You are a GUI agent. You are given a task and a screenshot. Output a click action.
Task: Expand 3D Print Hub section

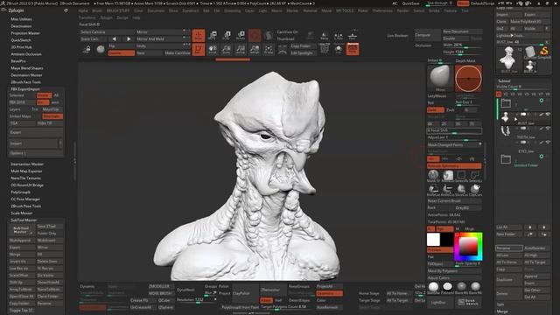pos(21,46)
